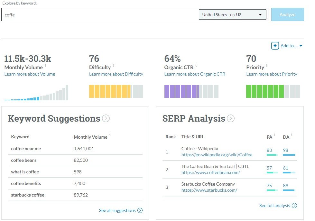
Task: Click See full analysis link
Action: tap(275, 206)
